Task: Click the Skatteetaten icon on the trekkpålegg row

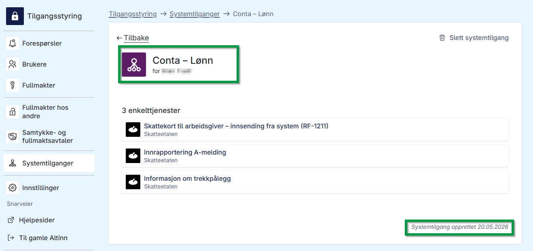Action: click(133, 182)
